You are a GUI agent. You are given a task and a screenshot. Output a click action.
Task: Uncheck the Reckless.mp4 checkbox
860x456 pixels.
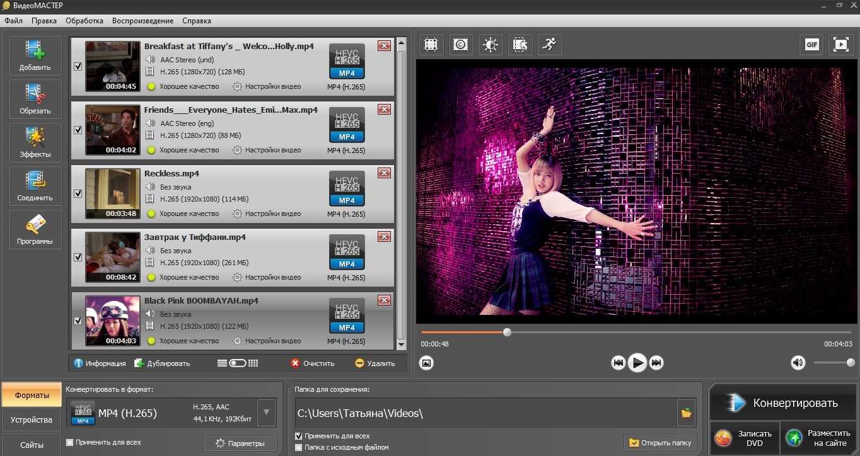pyautogui.click(x=78, y=194)
